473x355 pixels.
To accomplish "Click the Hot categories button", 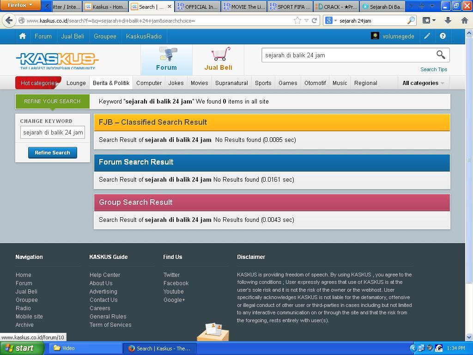I will (x=39, y=83).
